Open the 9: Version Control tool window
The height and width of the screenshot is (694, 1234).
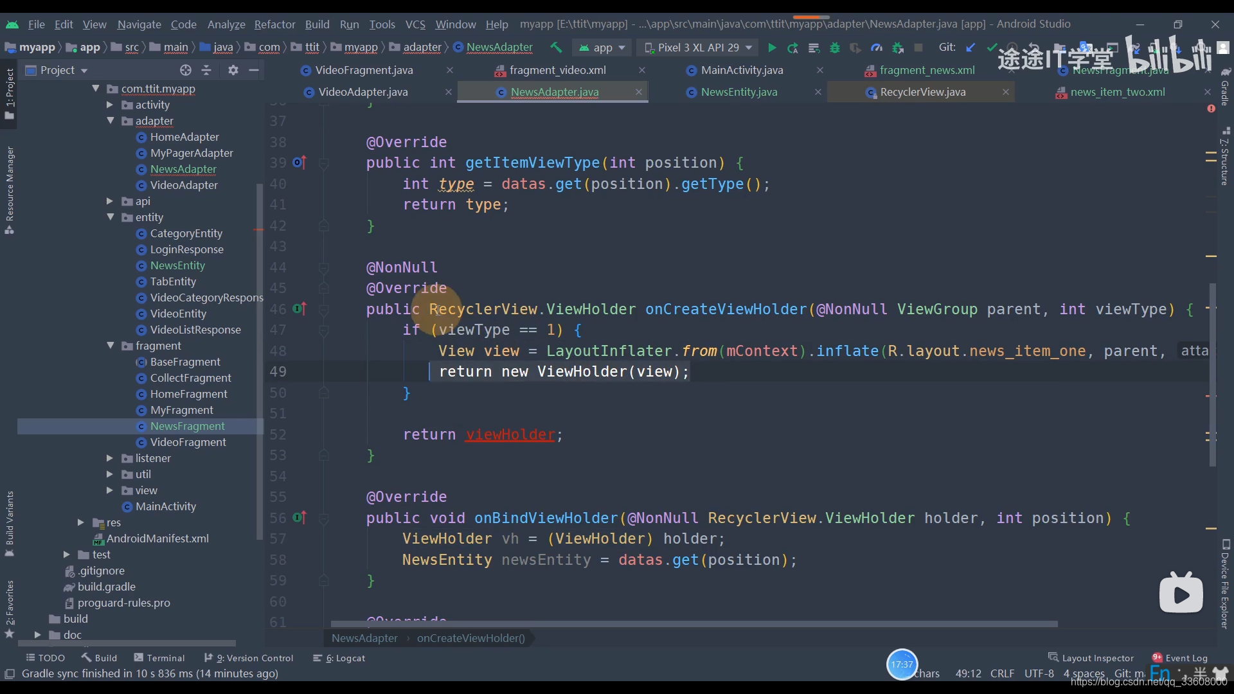point(249,657)
